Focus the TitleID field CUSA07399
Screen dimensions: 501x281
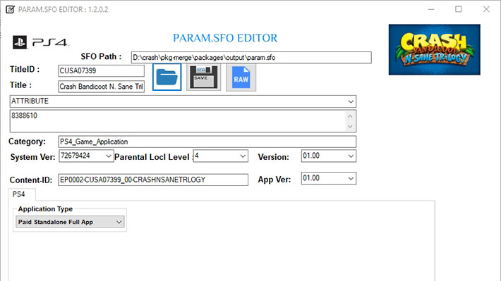pyautogui.click(x=101, y=70)
